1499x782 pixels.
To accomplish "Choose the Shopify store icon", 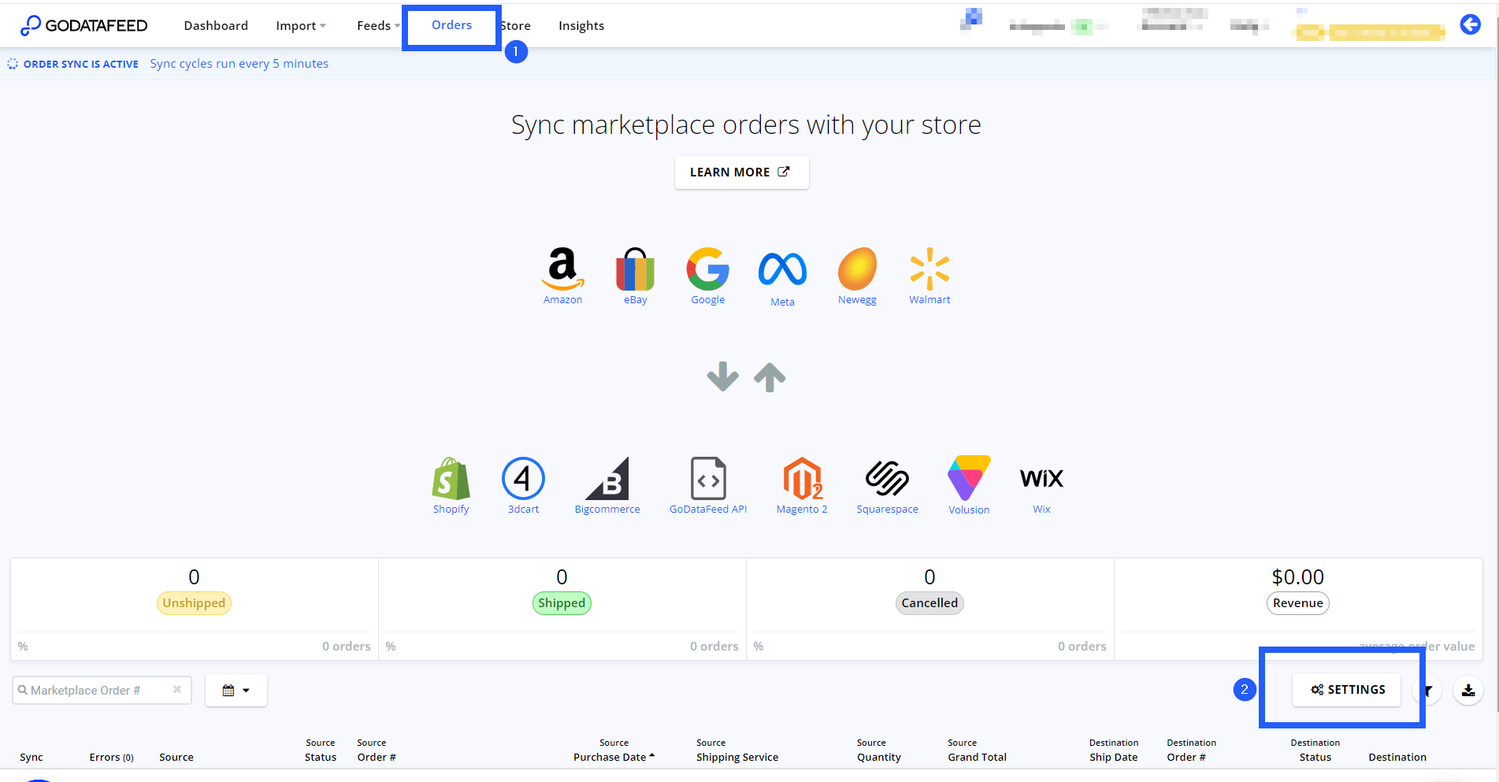I will pyautogui.click(x=451, y=478).
